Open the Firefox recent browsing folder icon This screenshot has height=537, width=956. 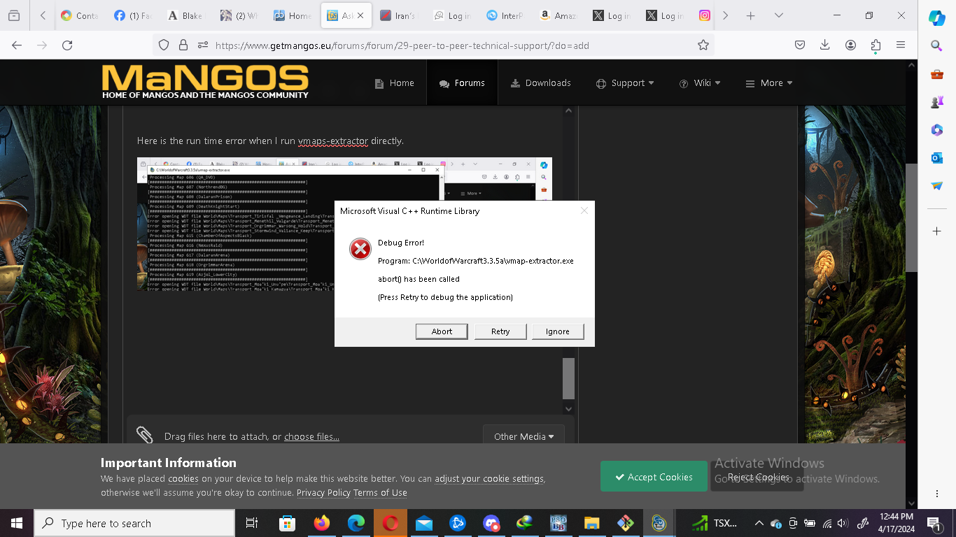coord(14,15)
